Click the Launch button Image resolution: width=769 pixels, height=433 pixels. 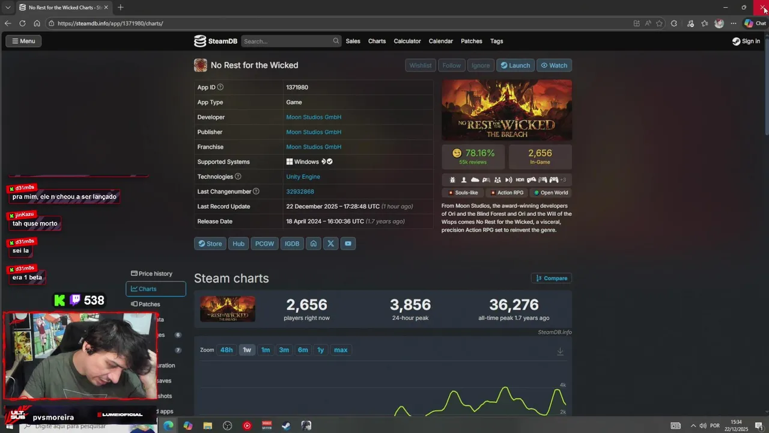point(515,66)
